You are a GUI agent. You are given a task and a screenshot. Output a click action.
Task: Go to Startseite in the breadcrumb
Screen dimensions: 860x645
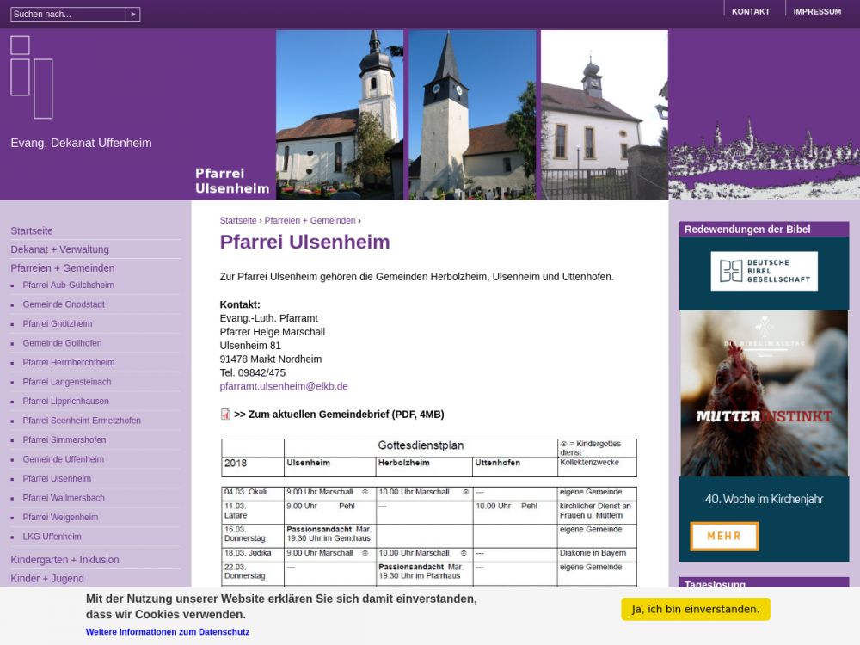point(238,221)
